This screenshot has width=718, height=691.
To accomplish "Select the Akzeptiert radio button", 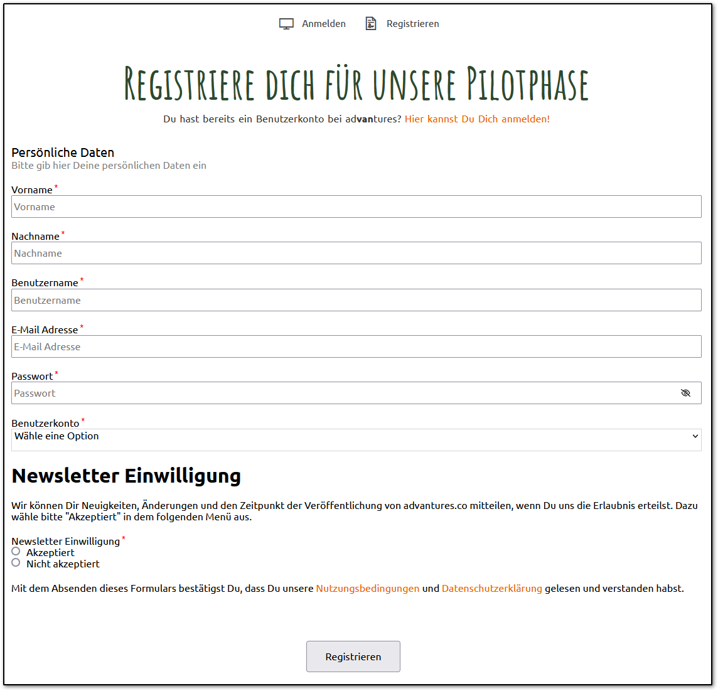I will click(16, 551).
